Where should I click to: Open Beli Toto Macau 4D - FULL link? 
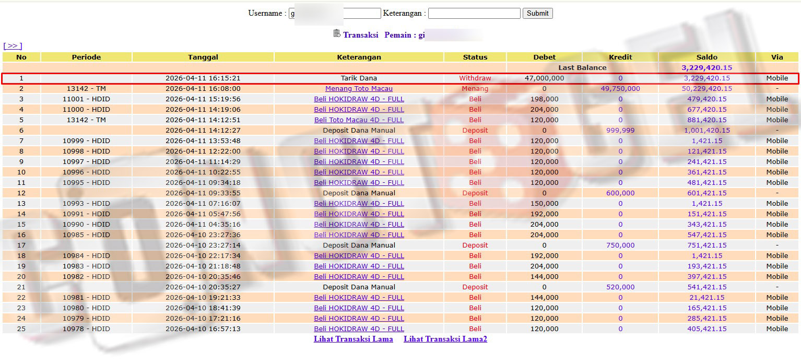(359, 120)
